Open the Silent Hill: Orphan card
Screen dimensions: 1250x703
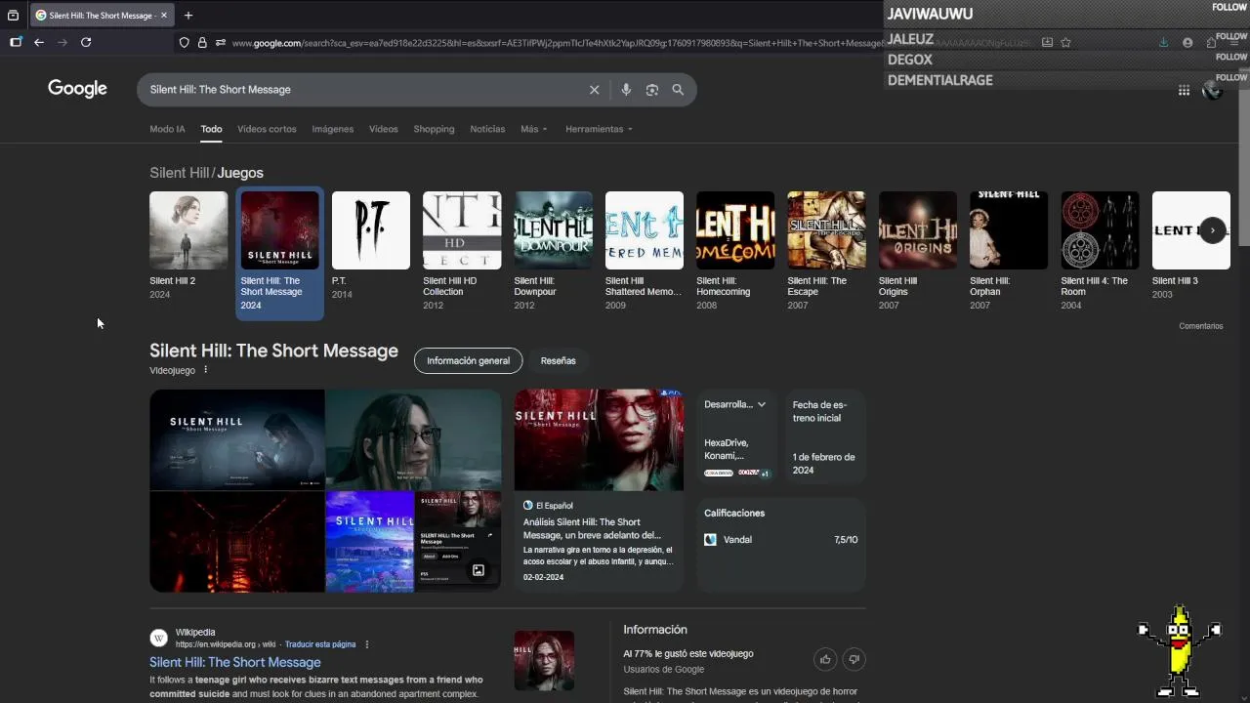(x=1009, y=250)
